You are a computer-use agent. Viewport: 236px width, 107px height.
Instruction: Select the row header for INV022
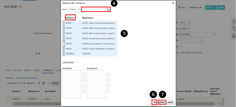(64, 44)
